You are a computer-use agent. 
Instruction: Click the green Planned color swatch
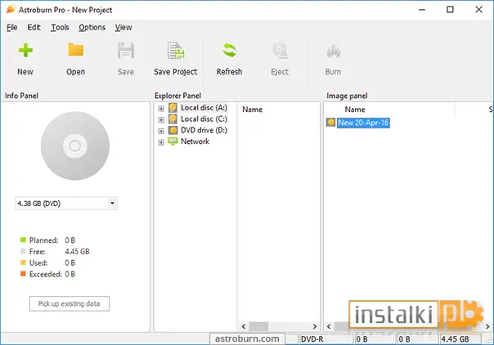(23, 240)
